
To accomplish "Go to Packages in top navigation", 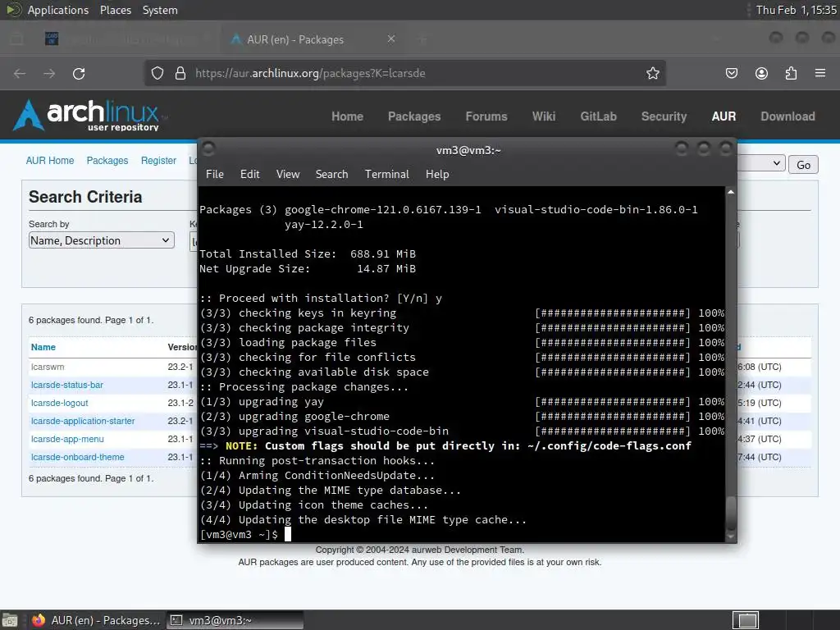I will pos(414,116).
